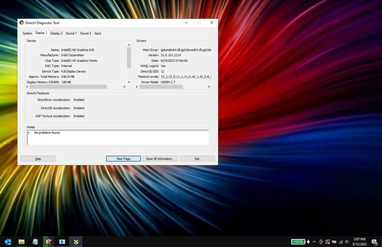Open the blue window app taskbar icon
The image size is (382, 247).
(62, 242)
